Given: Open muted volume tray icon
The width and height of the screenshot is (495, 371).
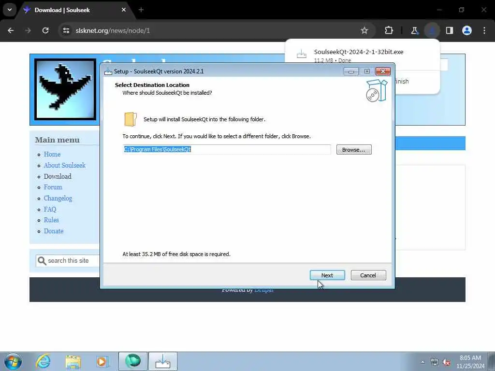Looking at the screenshot, I should tap(446, 362).
